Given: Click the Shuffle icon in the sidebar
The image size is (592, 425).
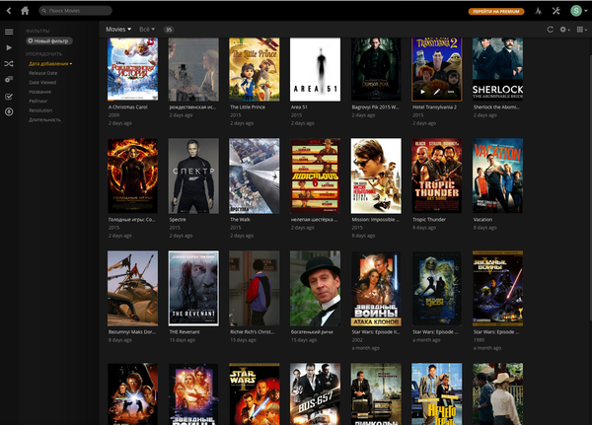Looking at the screenshot, I should pos(9,63).
